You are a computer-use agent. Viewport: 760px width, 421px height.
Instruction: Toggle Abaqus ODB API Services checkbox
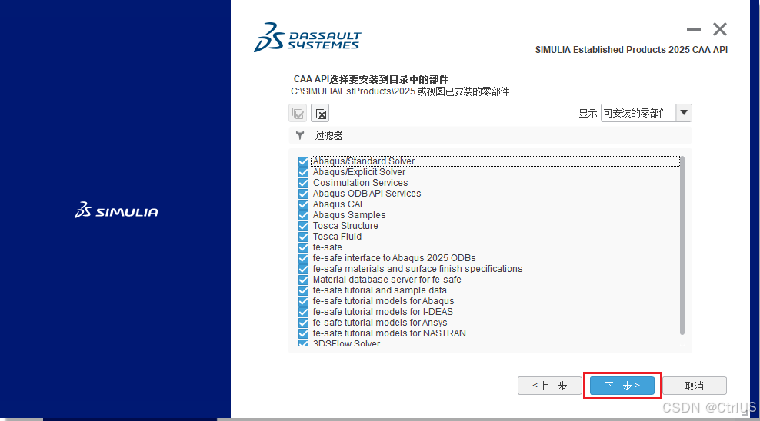coord(303,194)
